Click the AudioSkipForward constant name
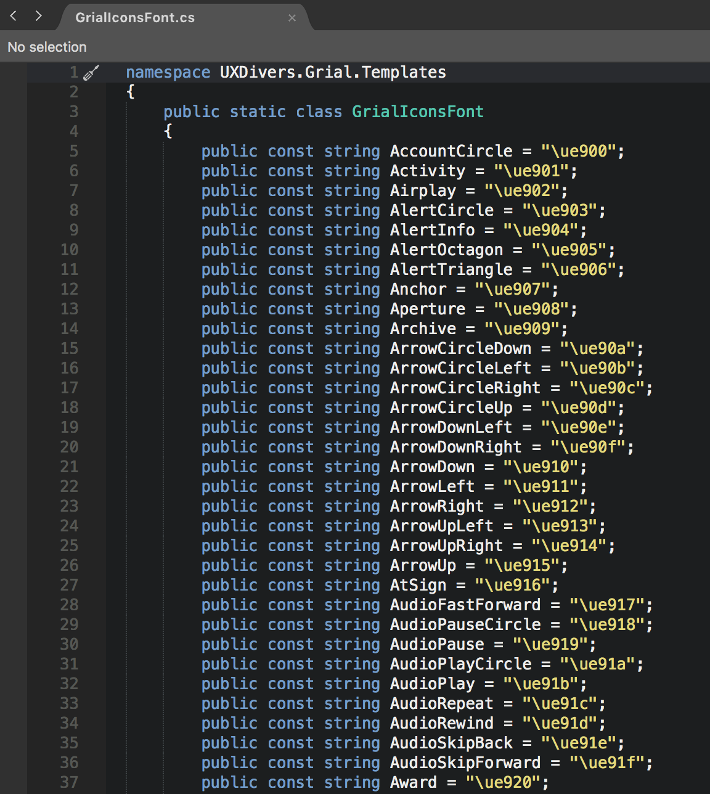This screenshot has height=794, width=710. tap(465, 763)
